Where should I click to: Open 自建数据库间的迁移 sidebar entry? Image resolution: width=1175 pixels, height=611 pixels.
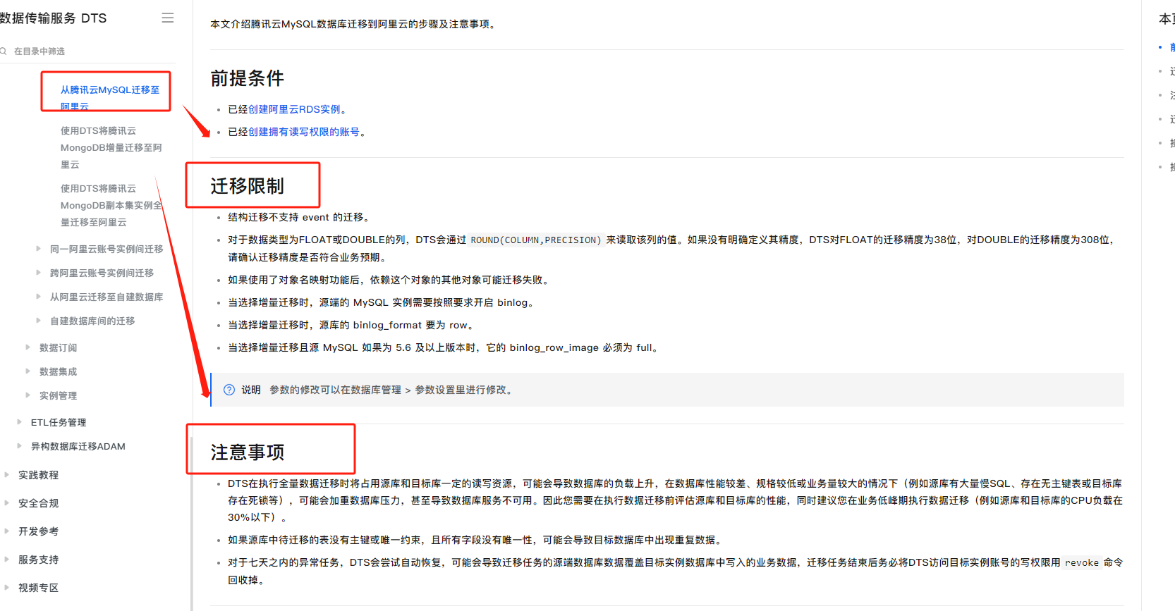pos(92,321)
